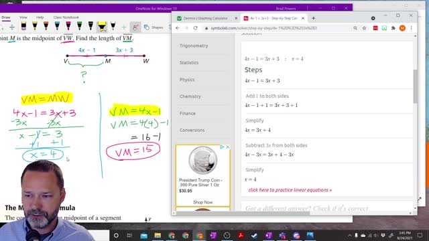This screenshot has width=429, height=241.
Task: Switch to Desmos Graphing Calculator browser tab
Action: point(205,18)
